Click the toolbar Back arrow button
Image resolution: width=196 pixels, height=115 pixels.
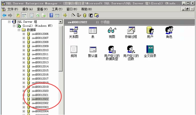pos(4,15)
